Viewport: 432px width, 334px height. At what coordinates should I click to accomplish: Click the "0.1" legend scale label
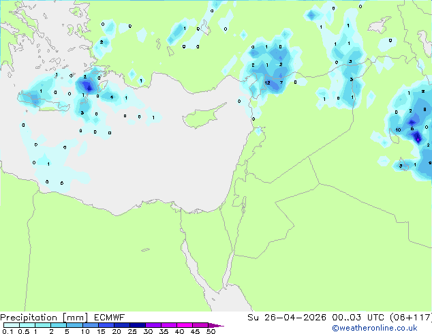click(x=7, y=331)
